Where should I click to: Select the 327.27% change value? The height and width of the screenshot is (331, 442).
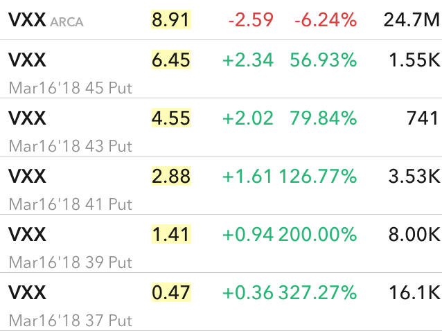pos(318,293)
